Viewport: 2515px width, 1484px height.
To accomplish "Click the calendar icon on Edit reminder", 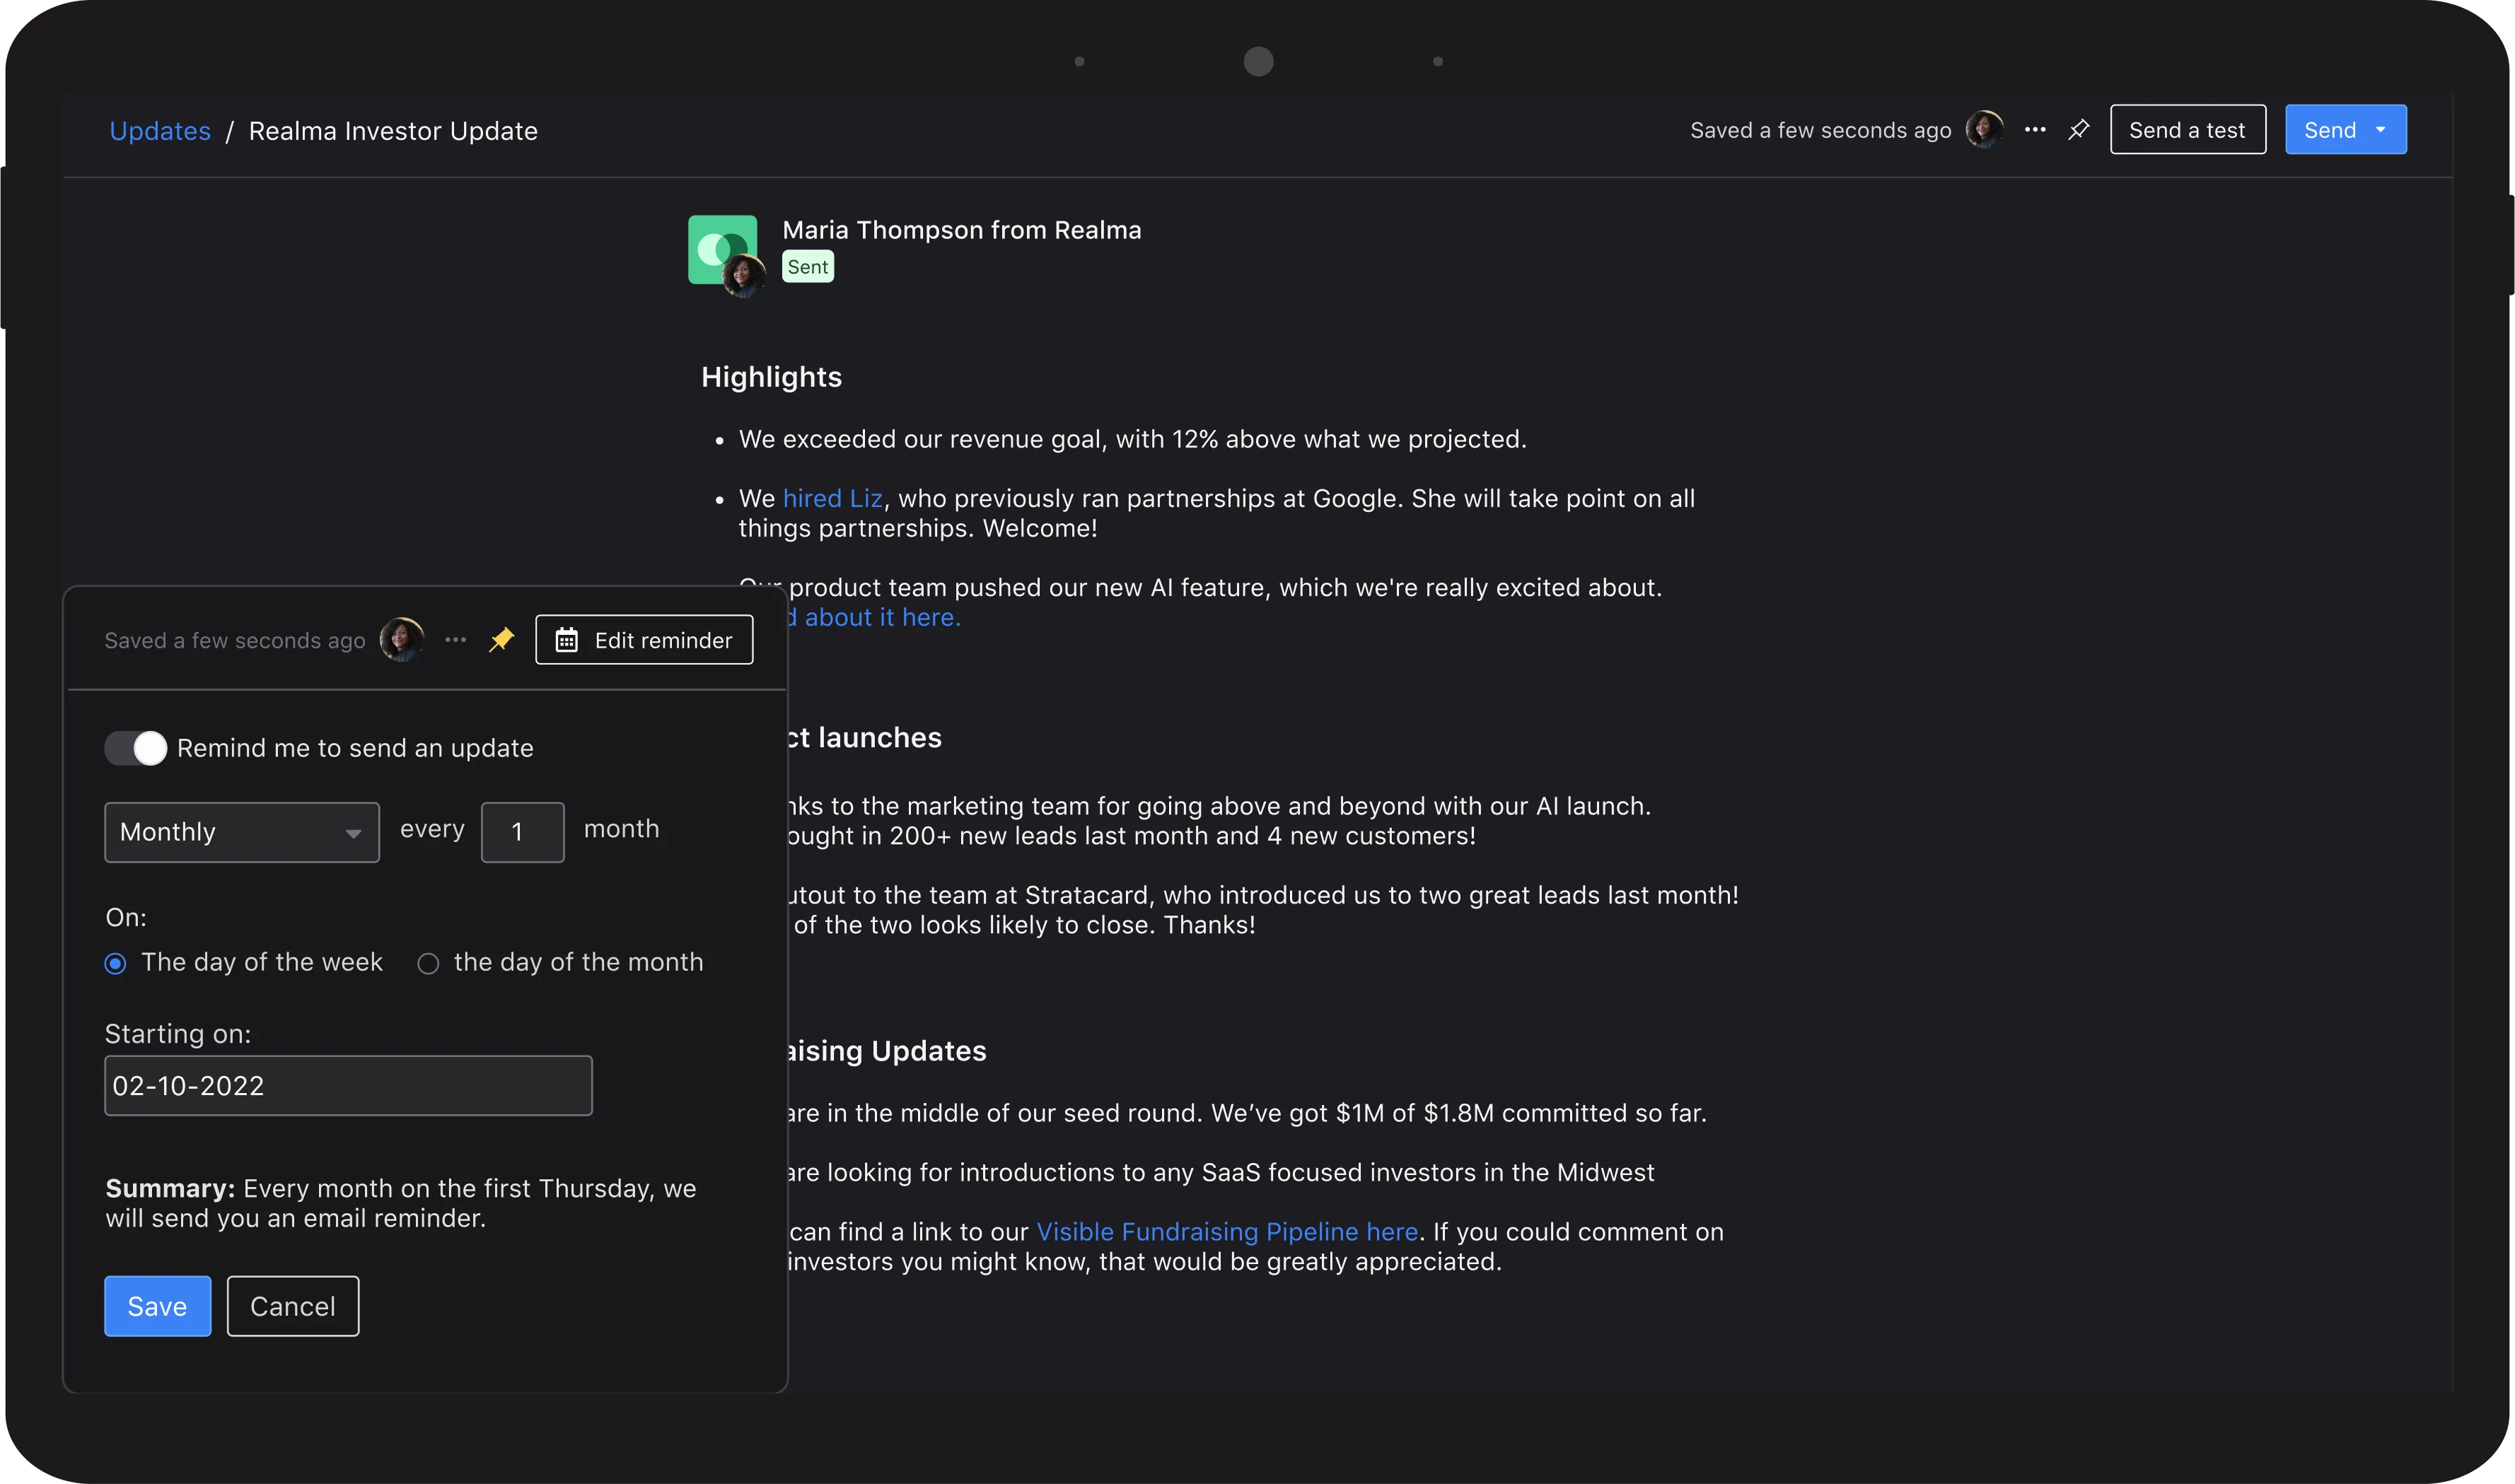I will [567, 640].
